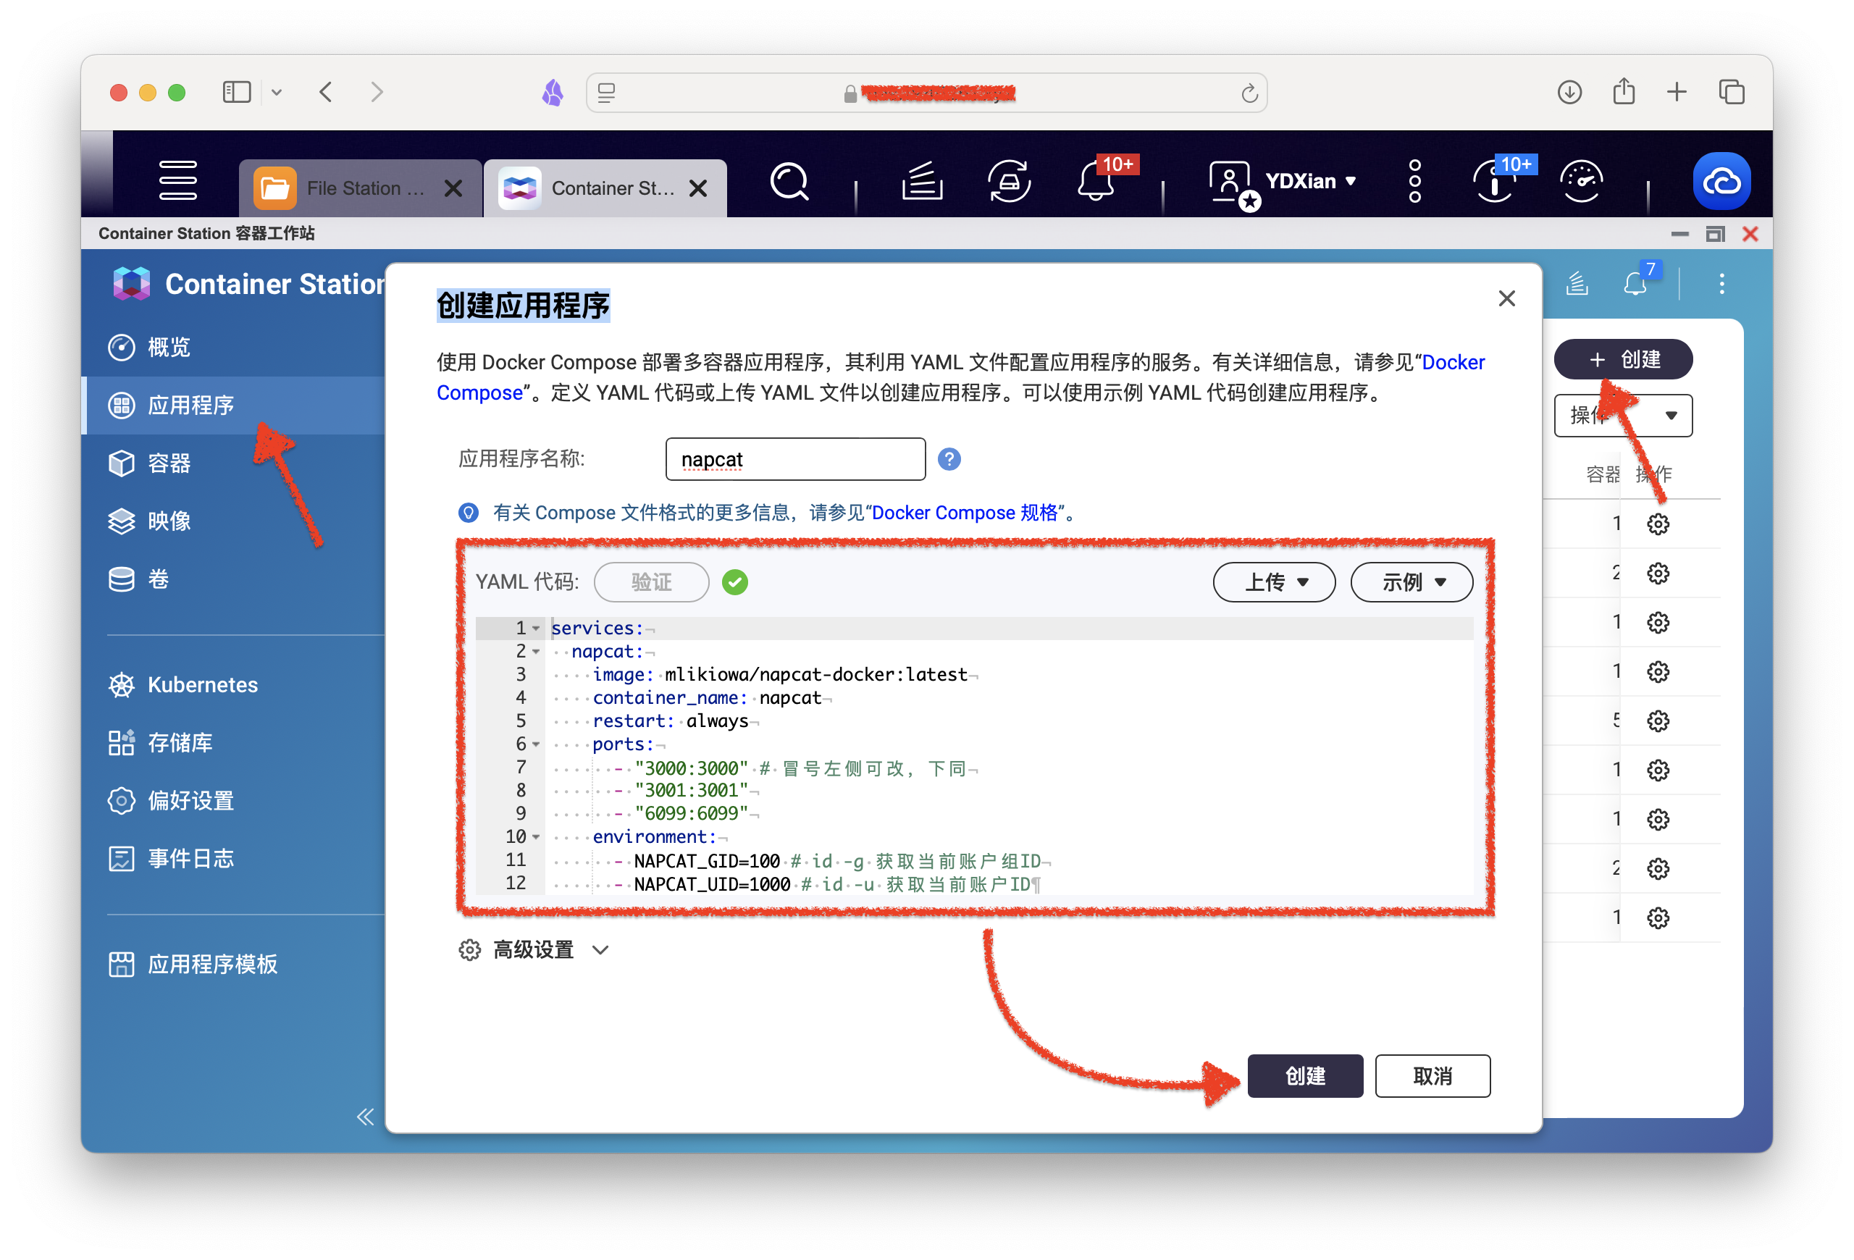Open 事件日志 in the sidebar
Viewport: 1854px width, 1260px height.
coord(234,858)
